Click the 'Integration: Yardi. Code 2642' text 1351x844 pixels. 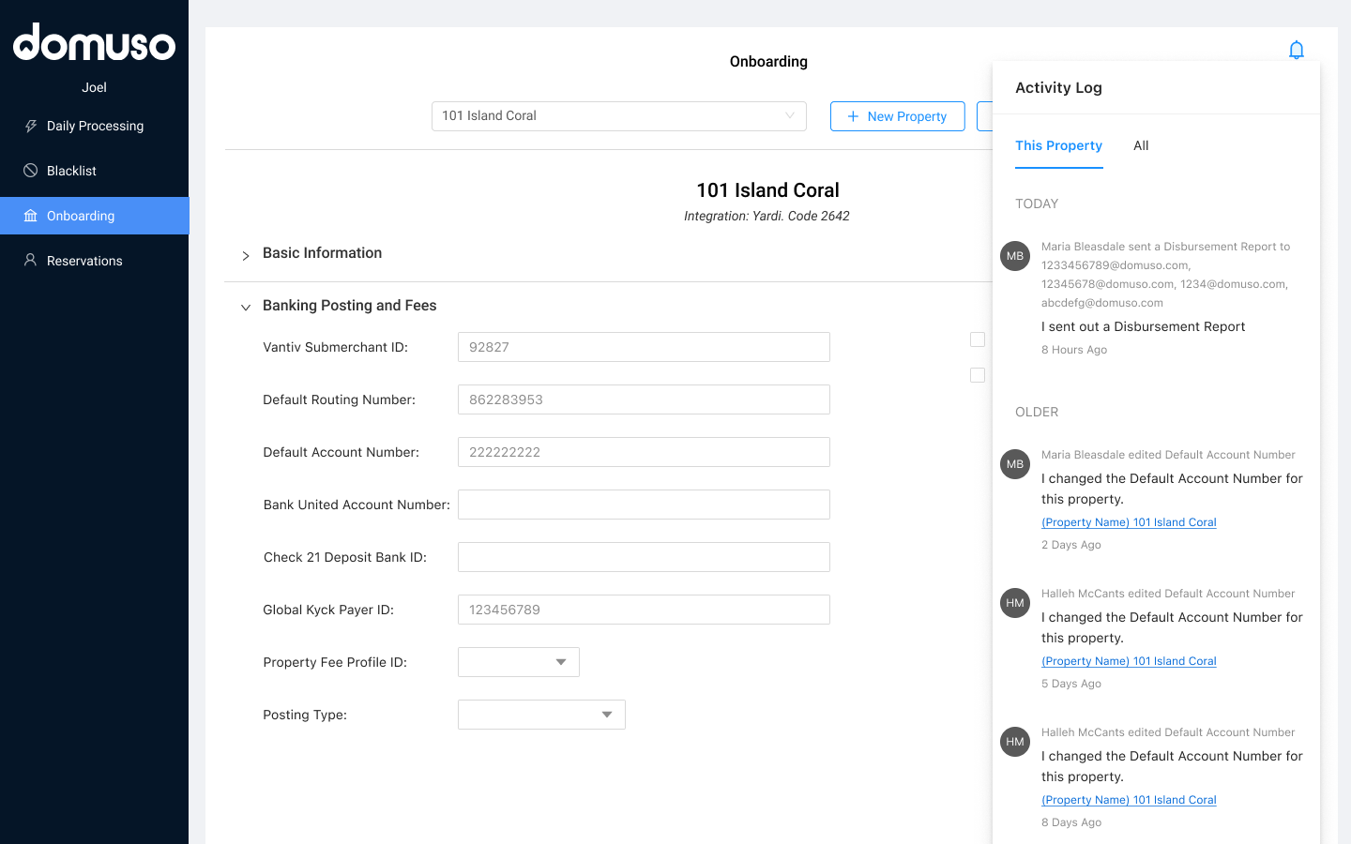pyautogui.click(x=767, y=216)
